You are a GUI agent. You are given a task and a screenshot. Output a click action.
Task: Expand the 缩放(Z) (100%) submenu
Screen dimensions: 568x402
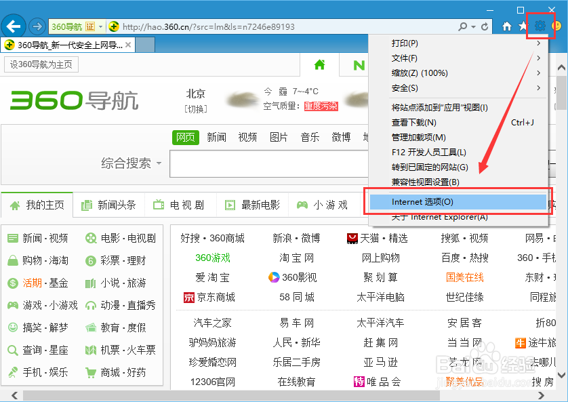coord(538,73)
